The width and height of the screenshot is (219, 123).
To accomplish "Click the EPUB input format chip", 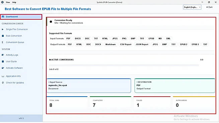I will click(x=151, y=38).
